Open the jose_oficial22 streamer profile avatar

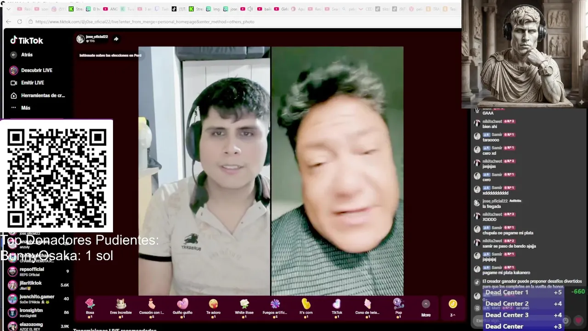click(80, 39)
